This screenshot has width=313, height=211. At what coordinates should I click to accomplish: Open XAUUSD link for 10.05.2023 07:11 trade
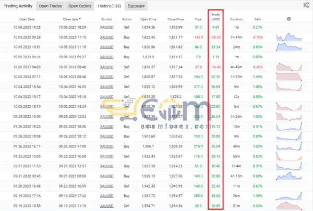pos(106,77)
